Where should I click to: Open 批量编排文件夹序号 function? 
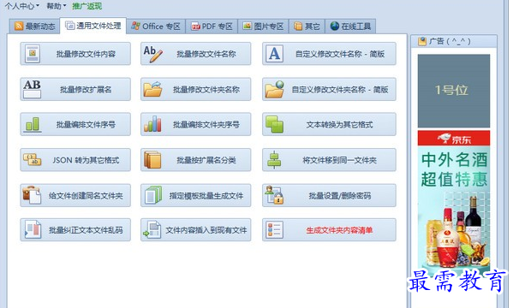(x=196, y=124)
